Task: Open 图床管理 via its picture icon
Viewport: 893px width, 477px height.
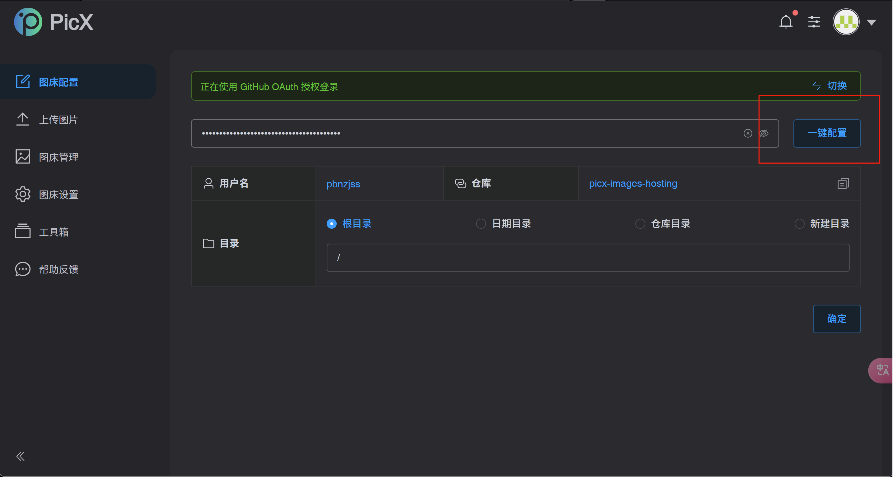Action: [22, 157]
